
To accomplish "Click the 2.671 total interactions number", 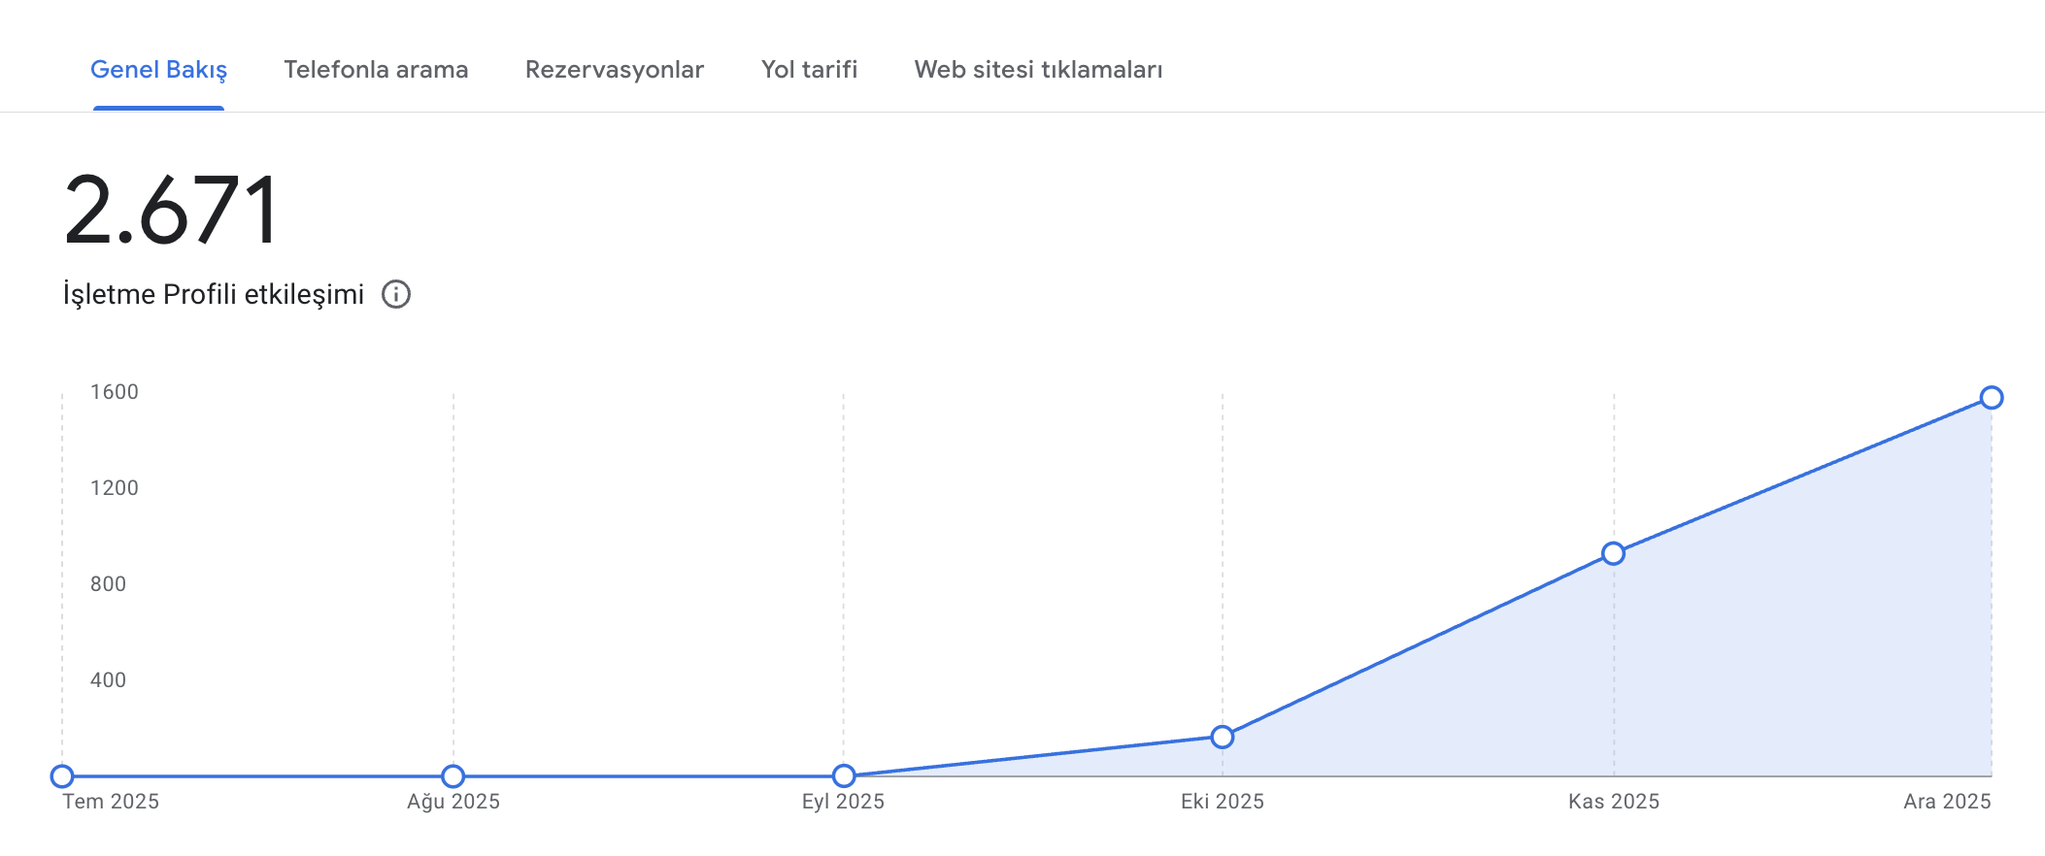I will 172,210.
